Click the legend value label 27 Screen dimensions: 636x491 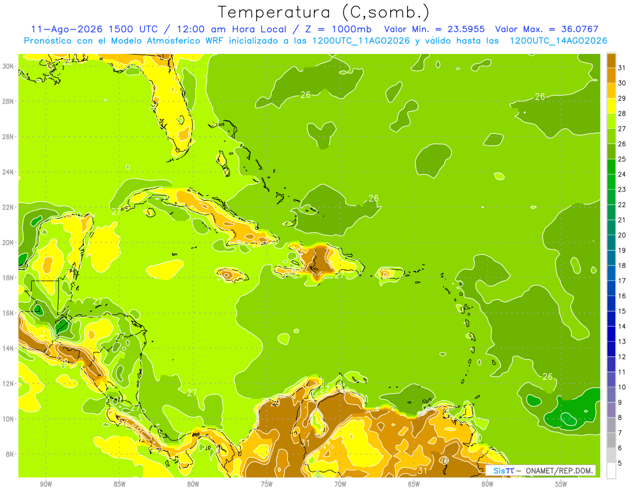click(622, 129)
